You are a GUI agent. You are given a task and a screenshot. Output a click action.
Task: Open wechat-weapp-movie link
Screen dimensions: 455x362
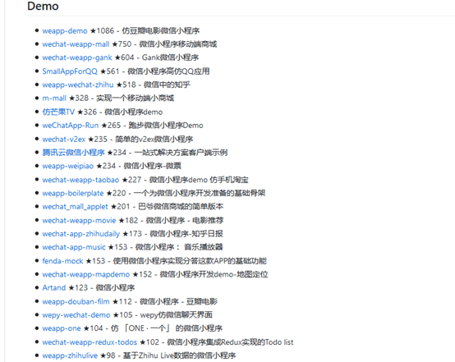[x=79, y=221]
